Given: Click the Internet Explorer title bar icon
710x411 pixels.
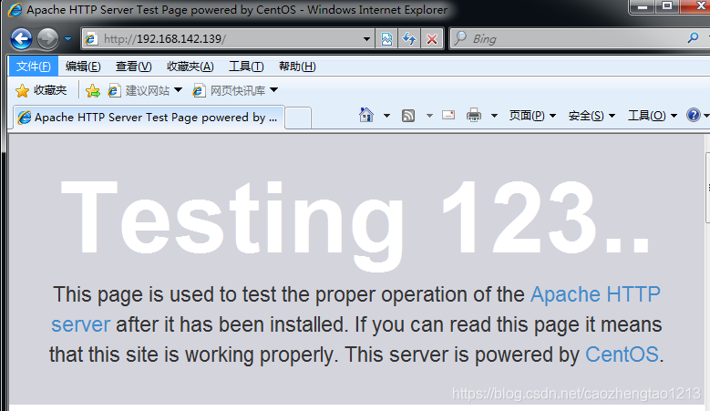Looking at the screenshot, I should [15, 10].
